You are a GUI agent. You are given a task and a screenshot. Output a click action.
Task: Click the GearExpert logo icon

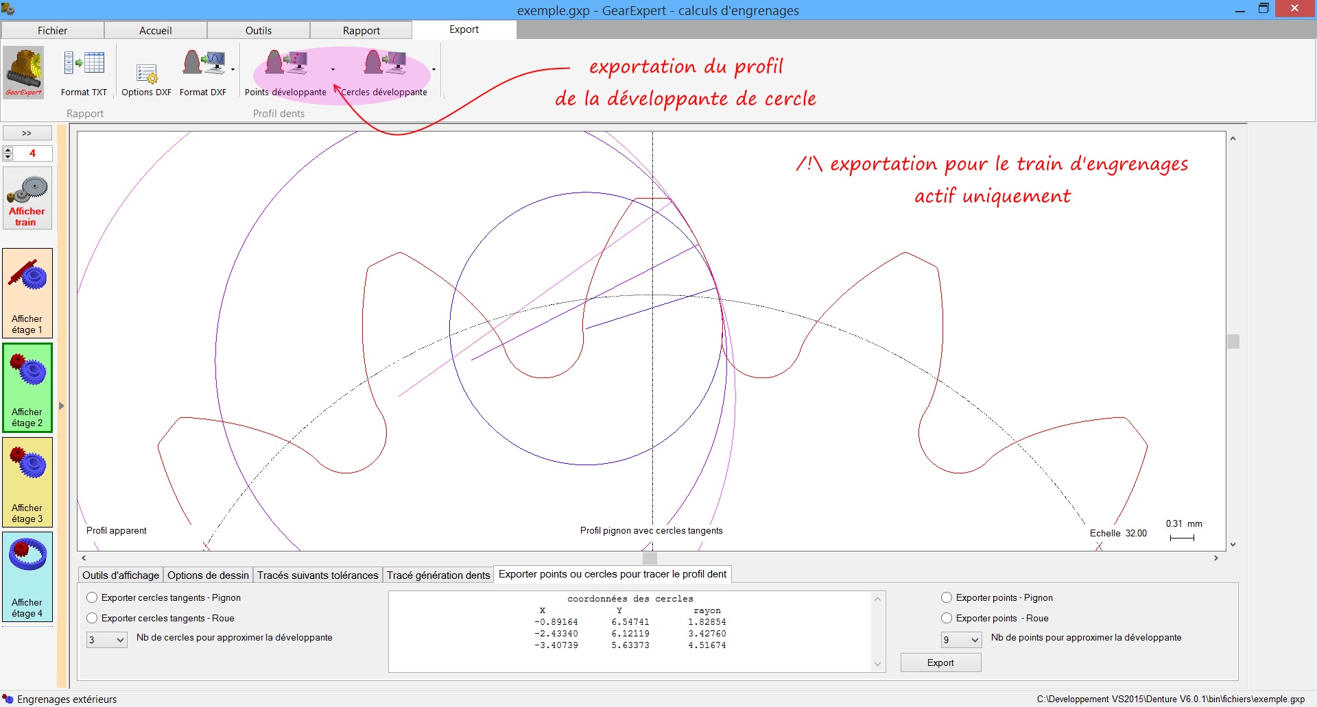[x=24, y=72]
